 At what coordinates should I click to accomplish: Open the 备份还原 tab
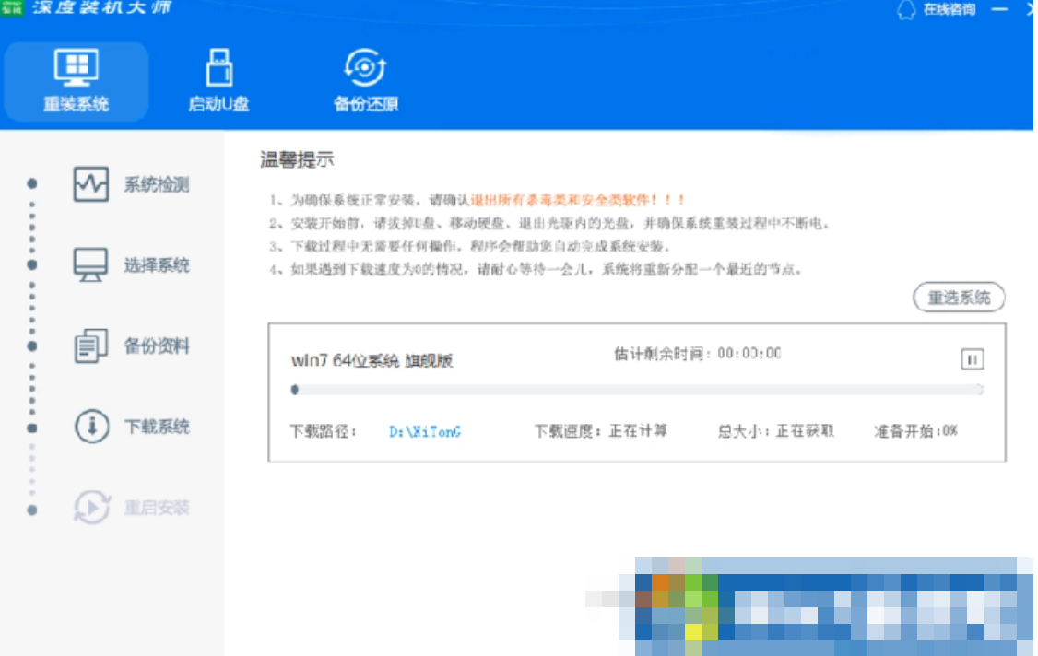[x=365, y=81]
